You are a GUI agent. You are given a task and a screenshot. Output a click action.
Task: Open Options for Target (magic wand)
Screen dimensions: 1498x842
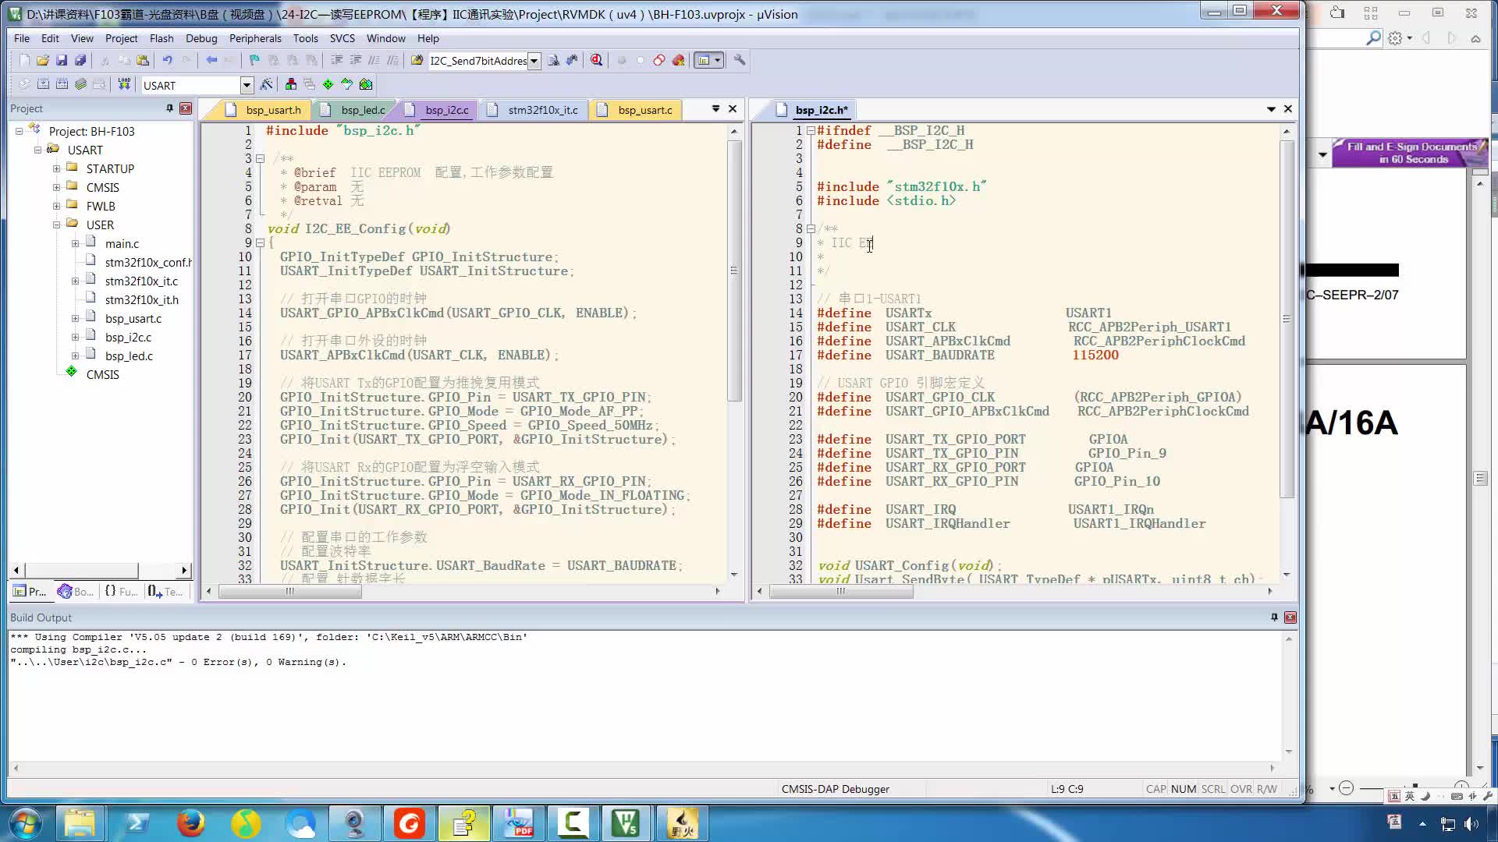(266, 84)
